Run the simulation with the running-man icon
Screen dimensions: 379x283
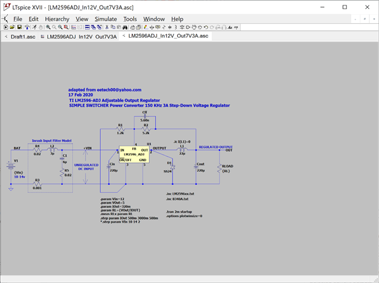point(35,27)
